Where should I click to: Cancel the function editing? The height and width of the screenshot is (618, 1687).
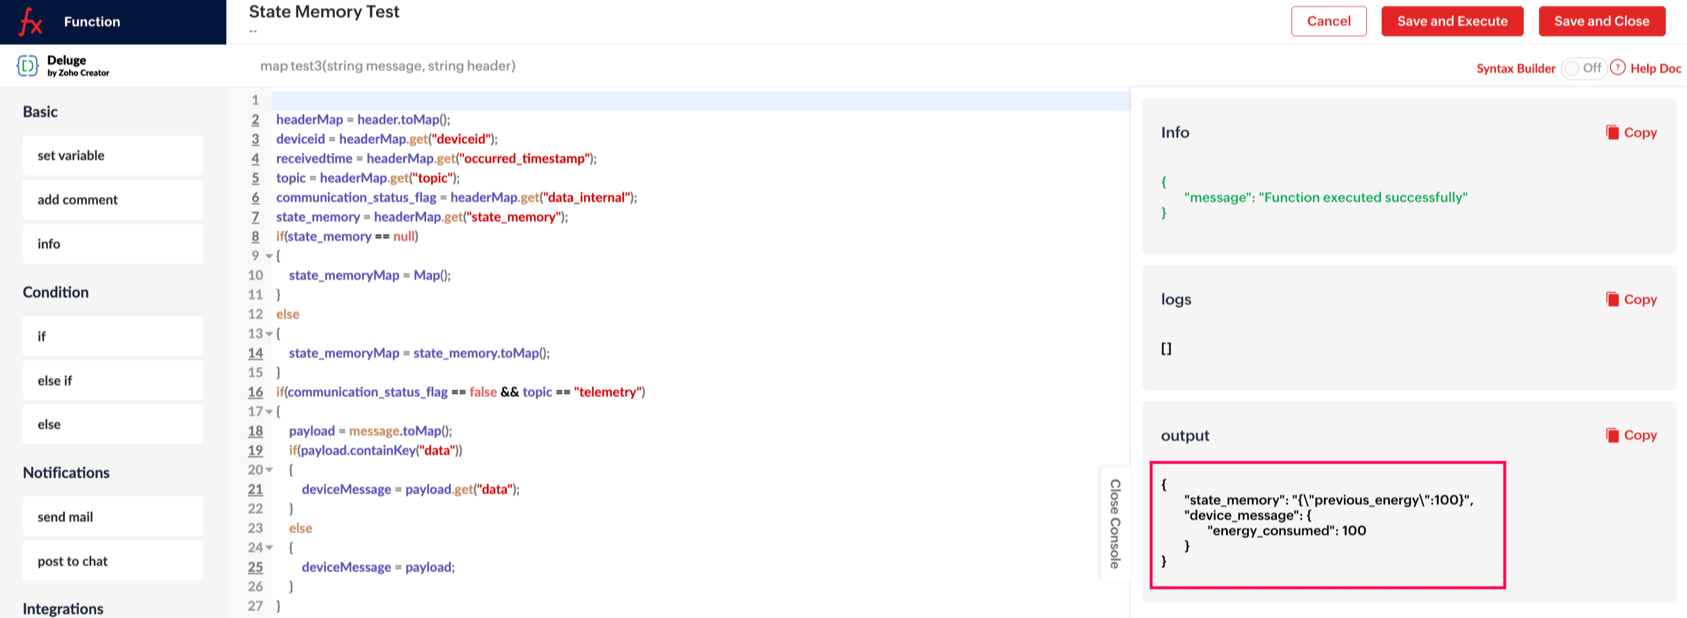point(1328,21)
